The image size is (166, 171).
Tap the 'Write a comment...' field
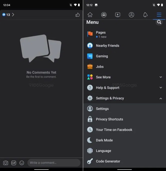coord(54,163)
